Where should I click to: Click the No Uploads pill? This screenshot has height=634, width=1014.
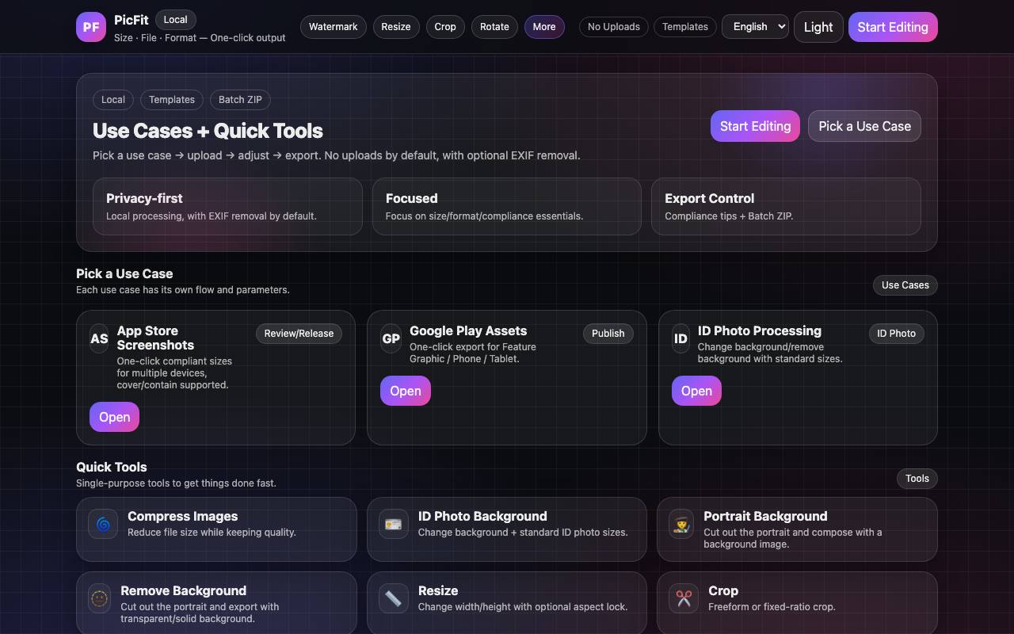coord(614,27)
